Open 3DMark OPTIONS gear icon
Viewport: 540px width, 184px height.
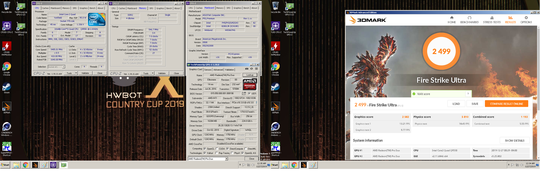click(x=526, y=18)
